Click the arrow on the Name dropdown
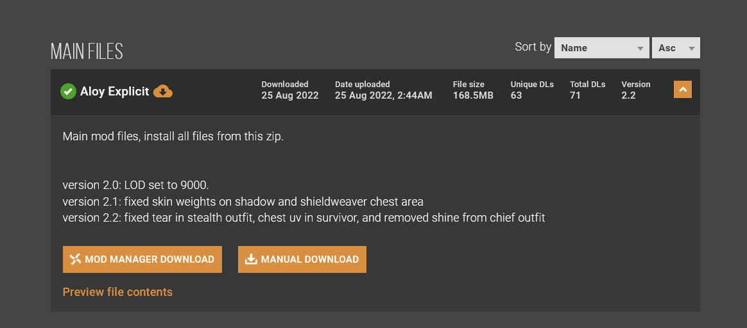 [x=640, y=49]
